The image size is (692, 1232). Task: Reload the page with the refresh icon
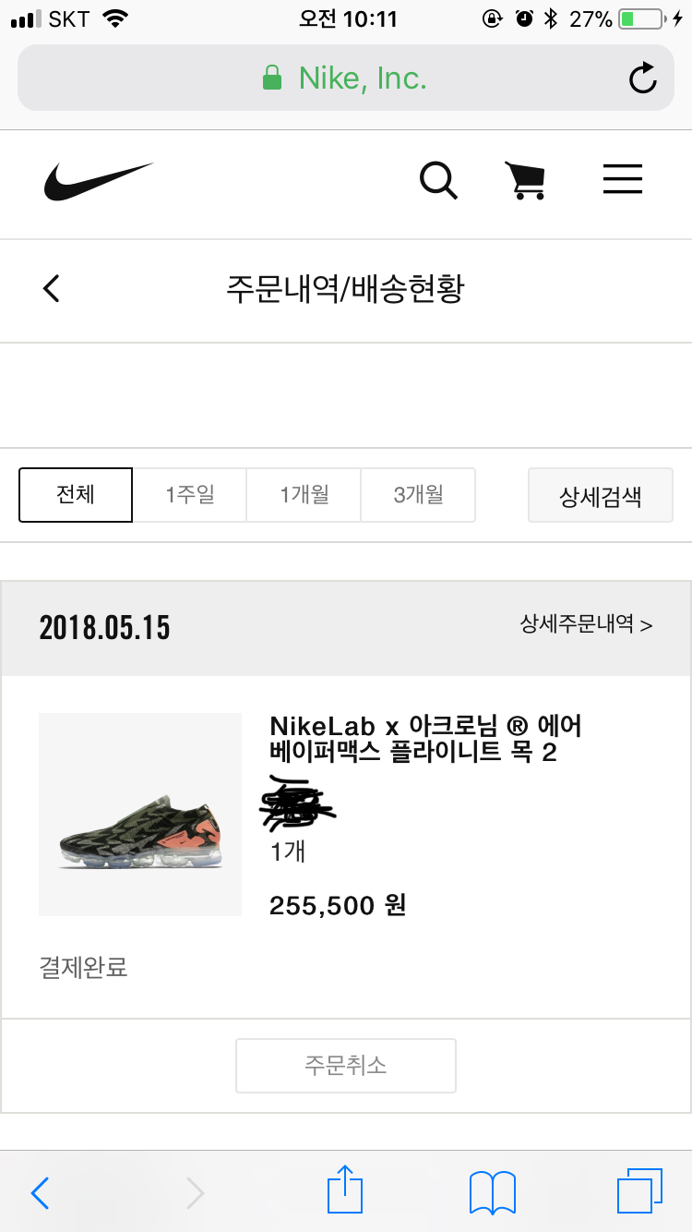point(642,79)
